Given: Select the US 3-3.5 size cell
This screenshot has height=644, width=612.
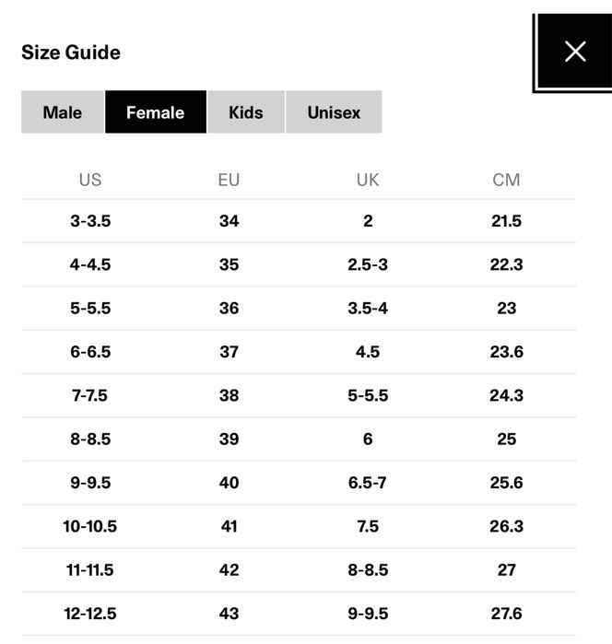Looking at the screenshot, I should coord(90,221).
